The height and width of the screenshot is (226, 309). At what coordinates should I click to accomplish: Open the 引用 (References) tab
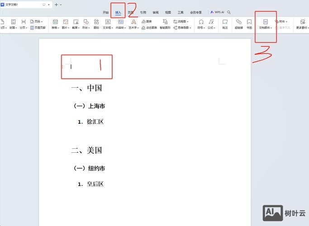[x=143, y=13]
